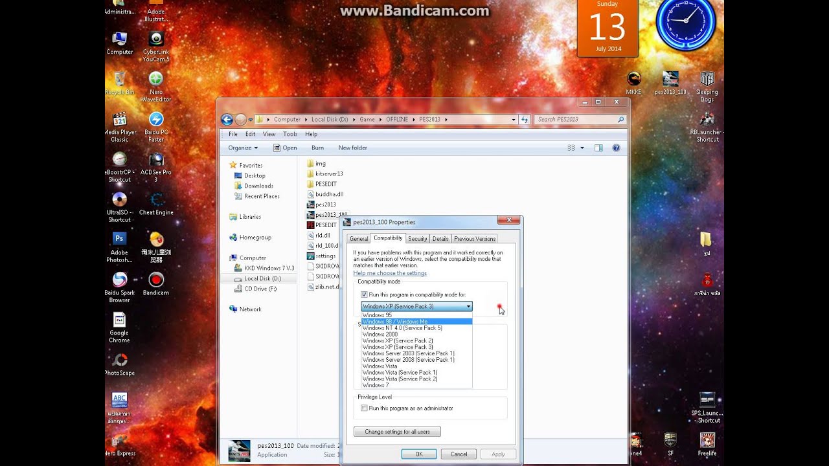Check Run this program as an administrator
829x466 pixels.
[364, 408]
